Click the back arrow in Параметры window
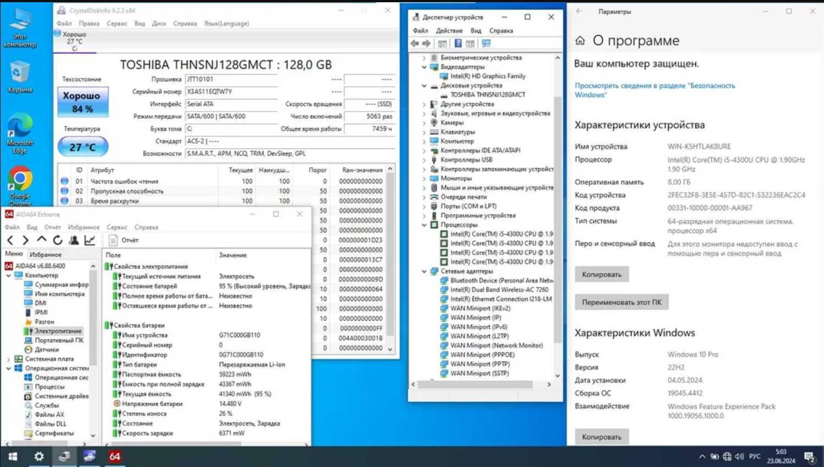 coord(579,11)
